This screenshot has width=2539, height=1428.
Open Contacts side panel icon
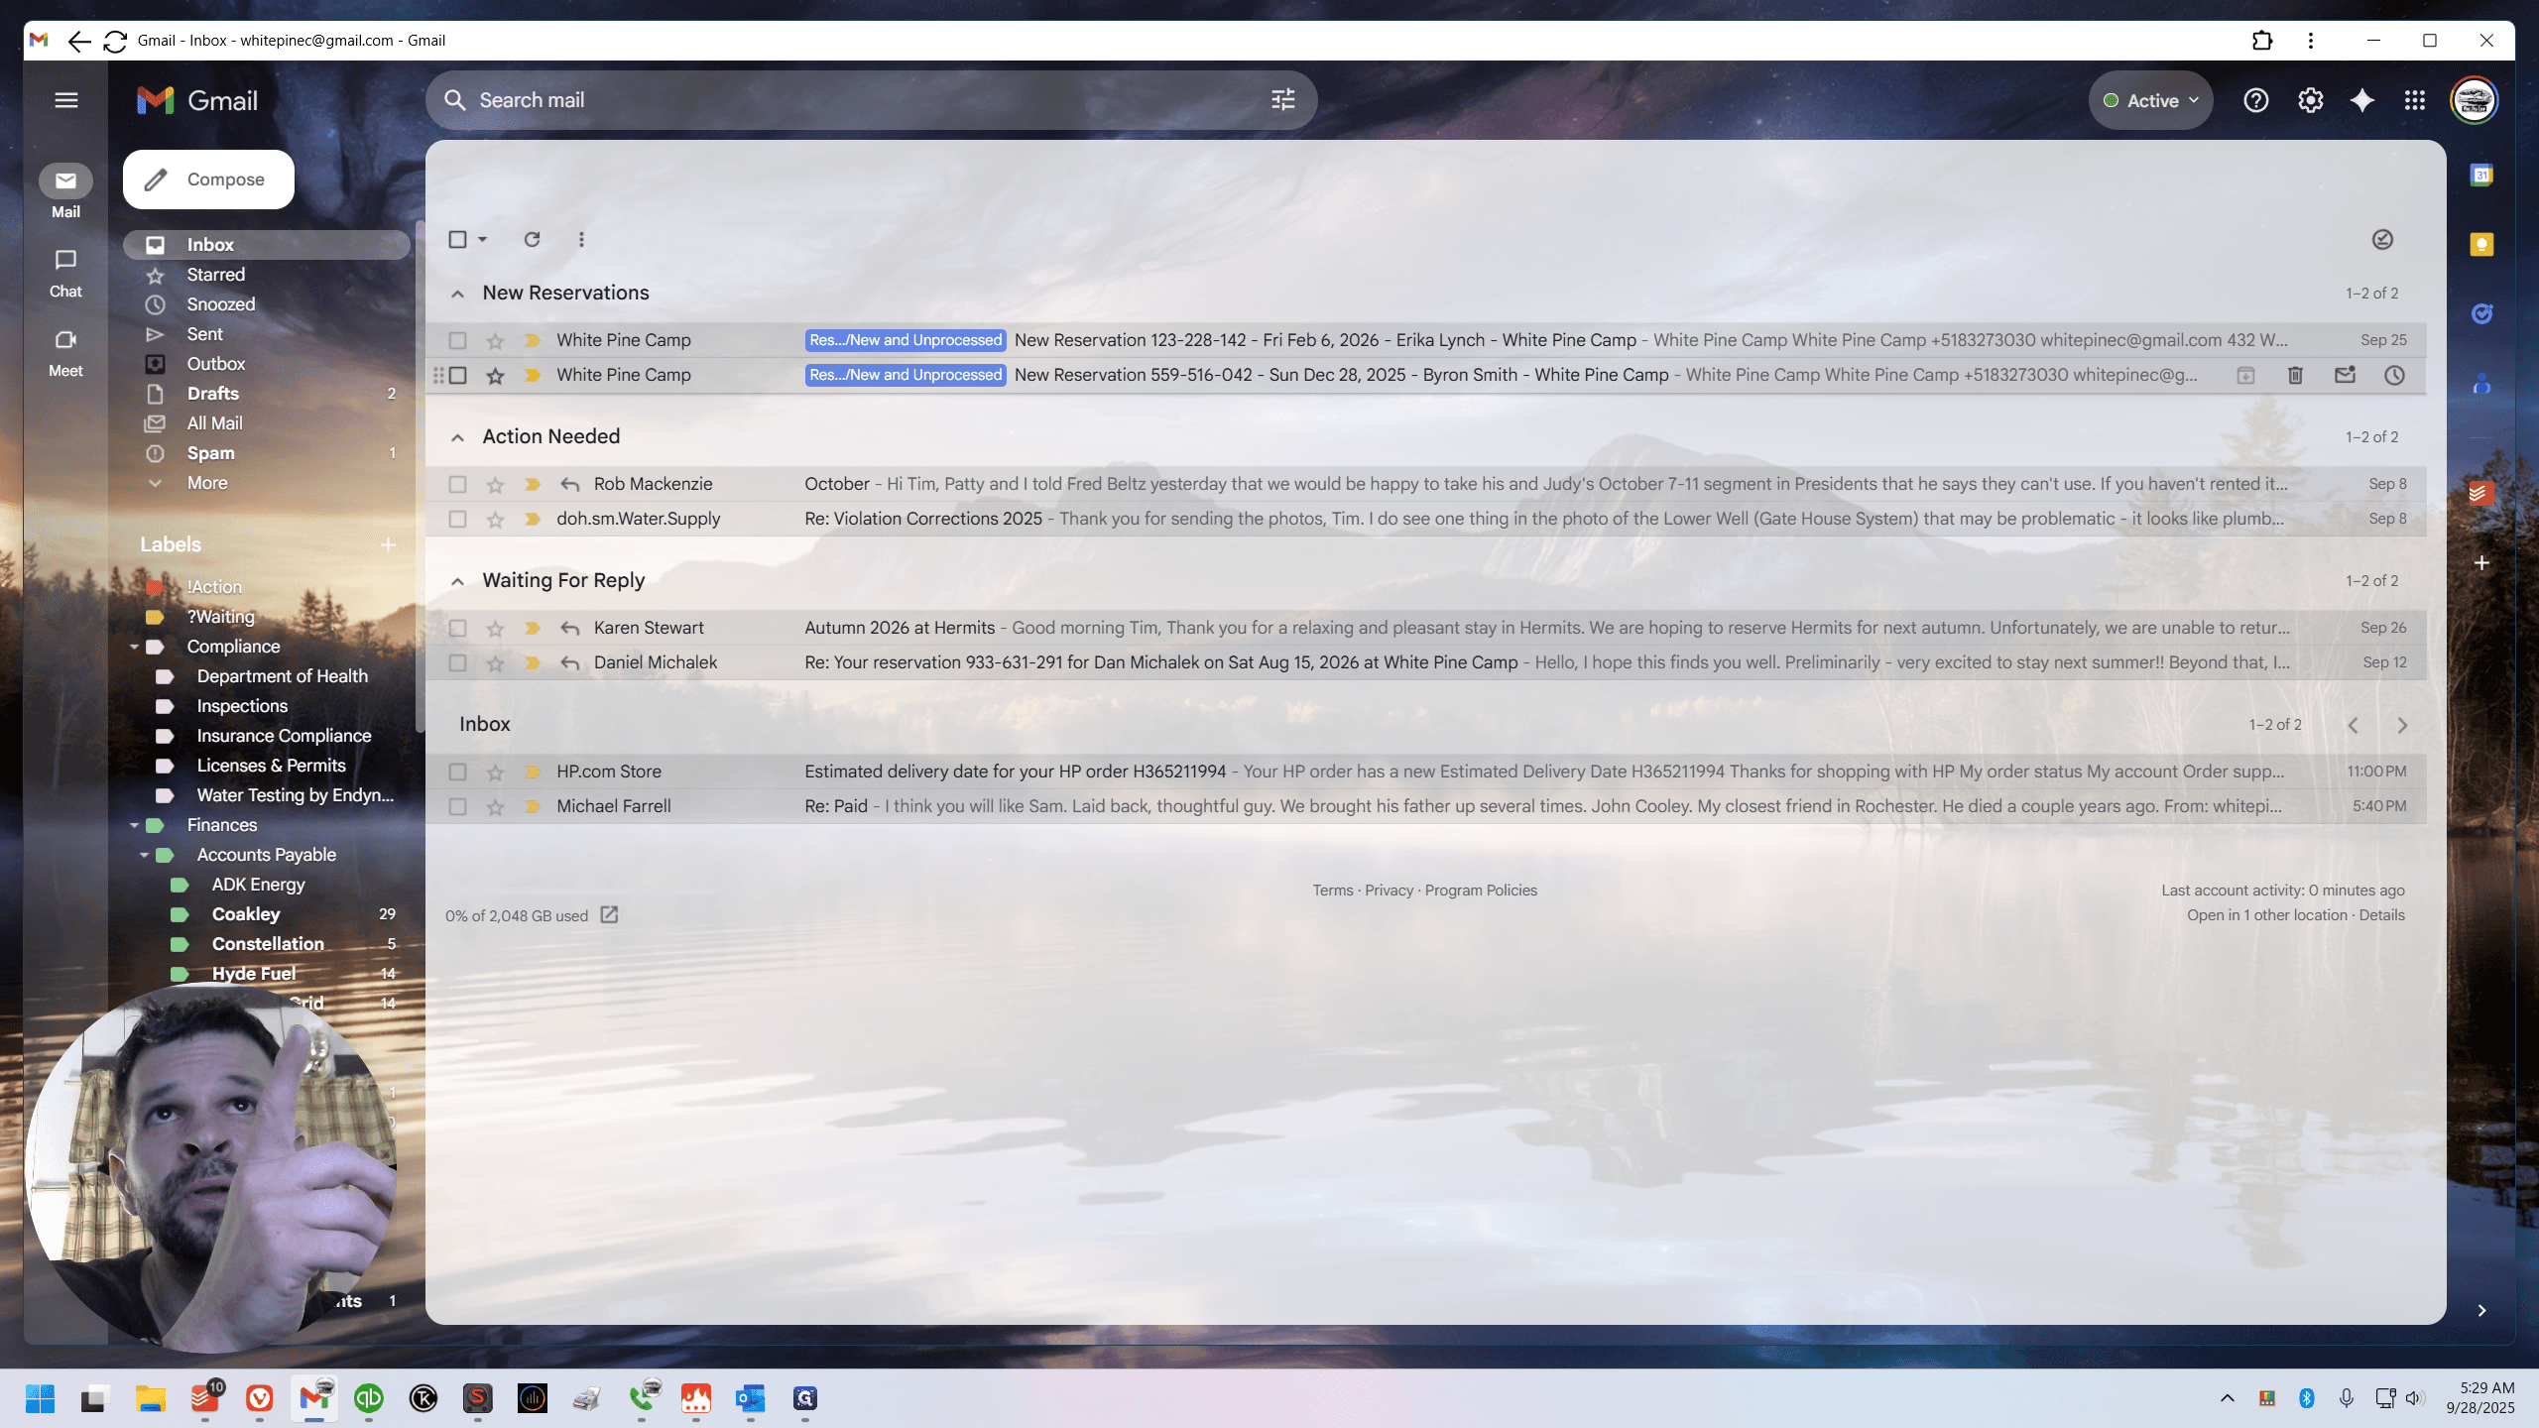tap(2481, 384)
